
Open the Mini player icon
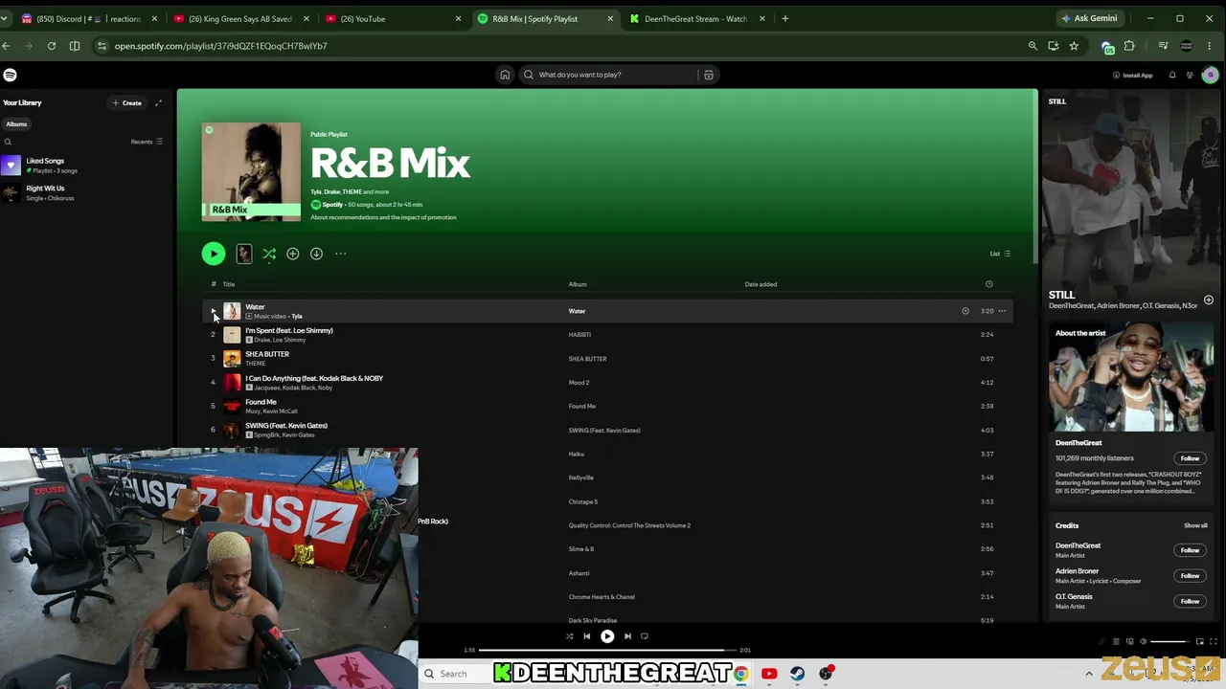click(x=1199, y=641)
